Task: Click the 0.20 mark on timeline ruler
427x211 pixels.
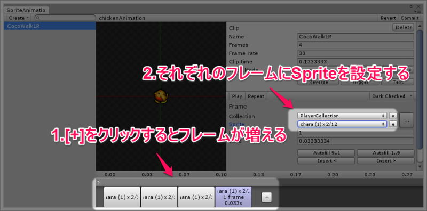Action: click(x=333, y=175)
